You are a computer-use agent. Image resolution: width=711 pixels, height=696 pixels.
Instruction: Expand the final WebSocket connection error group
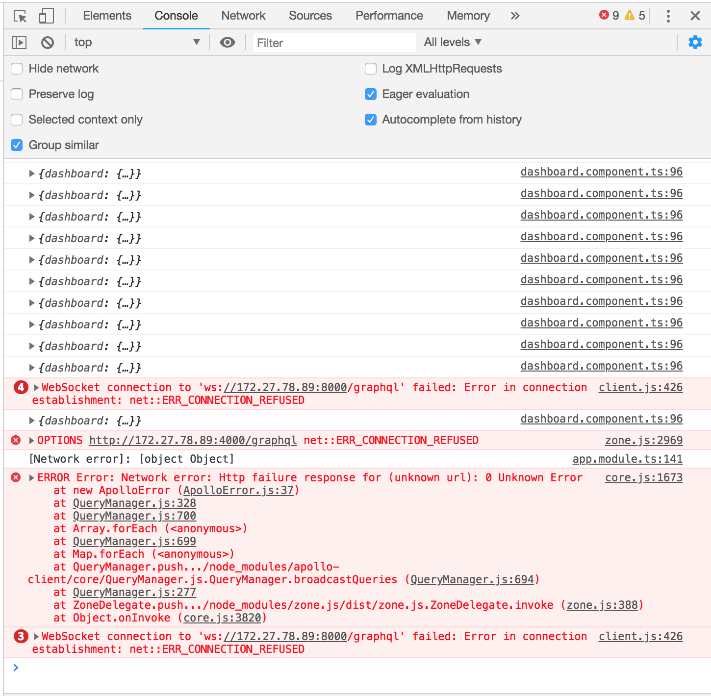click(x=36, y=636)
